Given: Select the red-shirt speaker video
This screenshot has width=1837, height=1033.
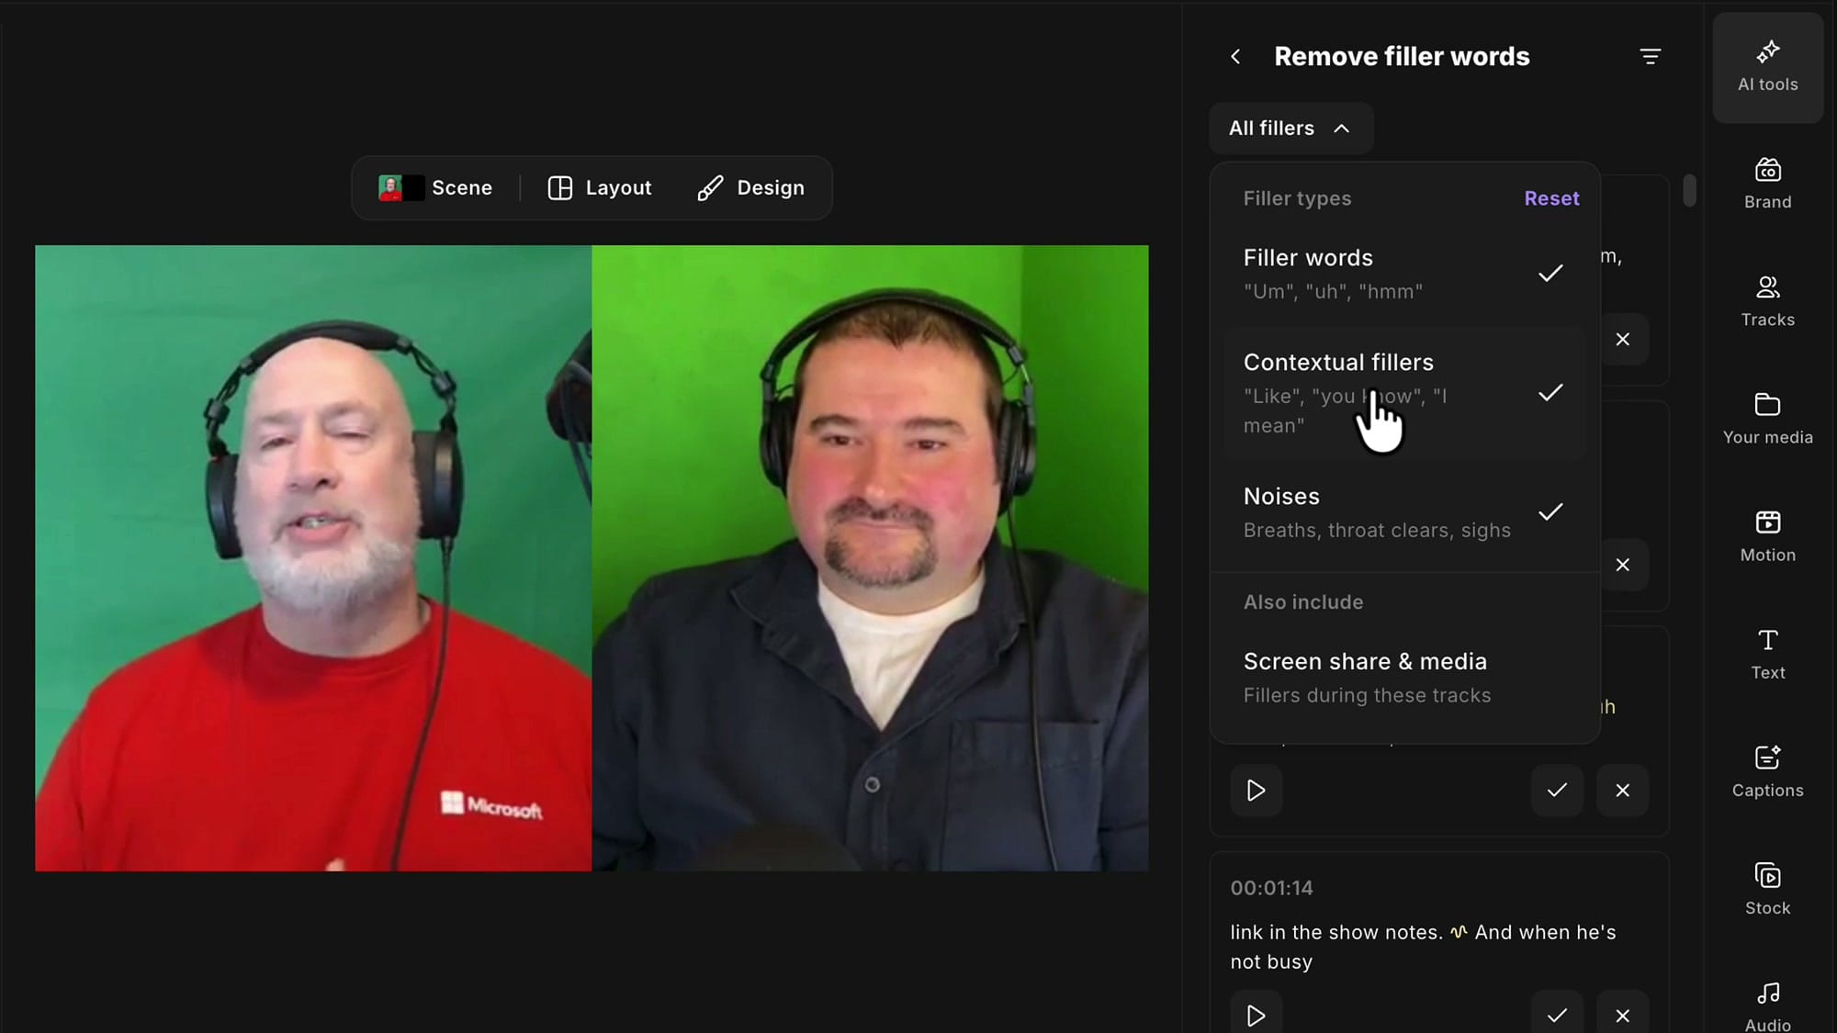Looking at the screenshot, I should tap(313, 558).
